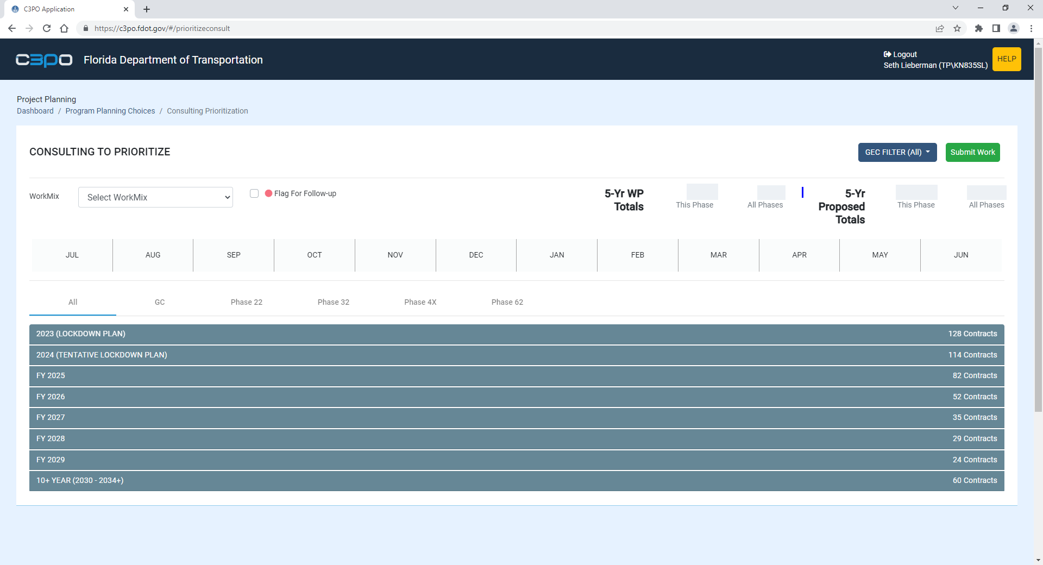This screenshot has height=565, width=1043.
Task: Open the GEC FILTER (All) dropdown
Action: click(x=897, y=152)
